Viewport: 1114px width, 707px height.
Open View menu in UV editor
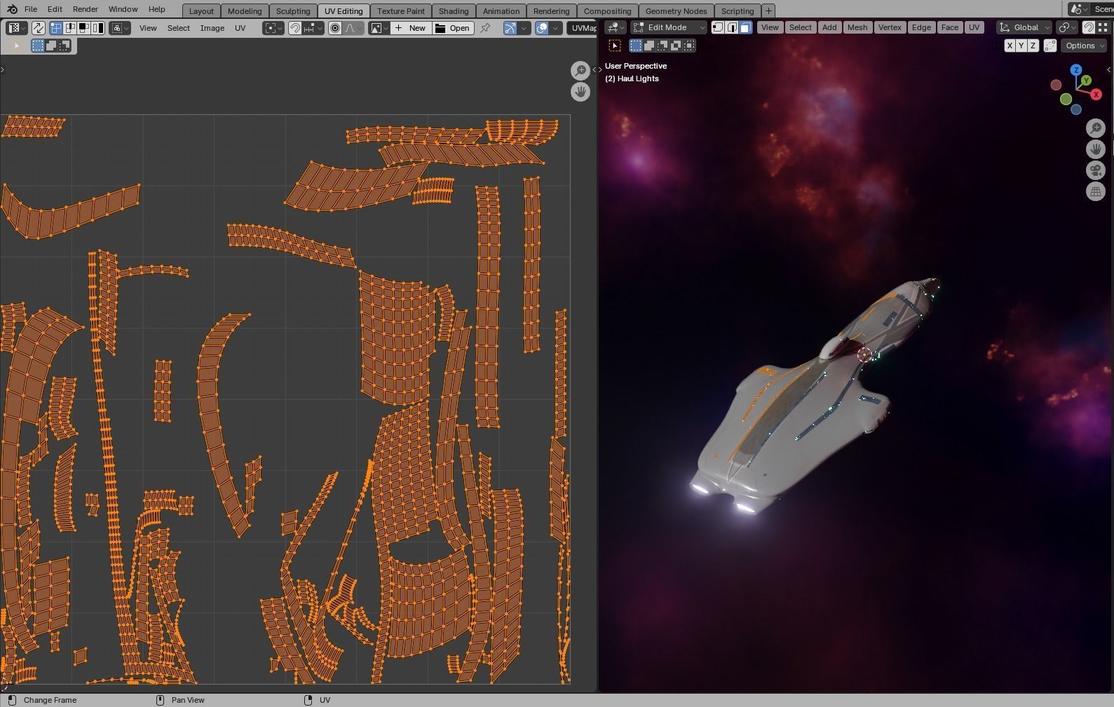click(148, 28)
